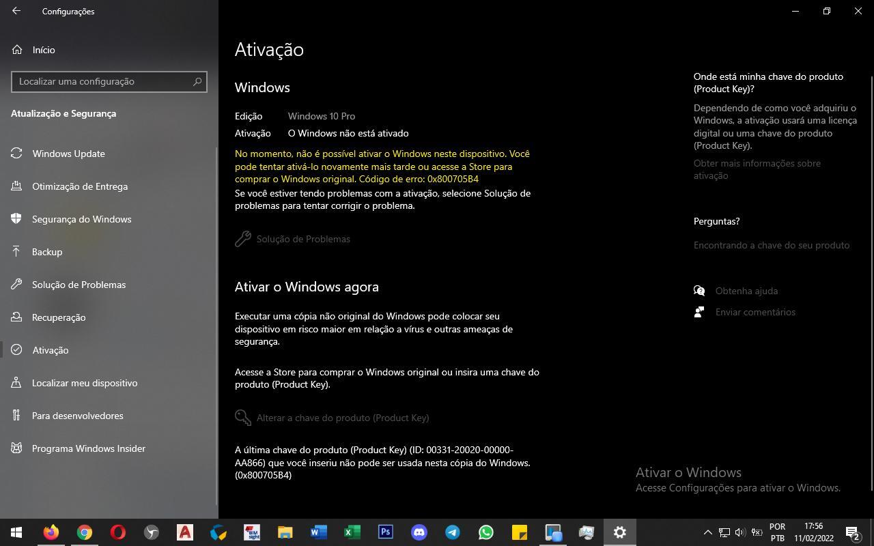Open AutoCAD from the taskbar
The image size is (874, 546).
tap(184, 532)
